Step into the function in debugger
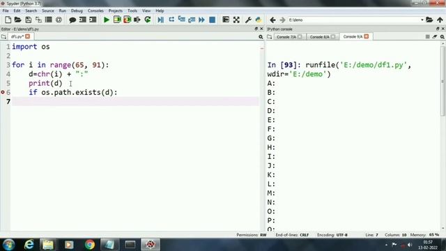This screenshot has width=446, height=251. (181, 20)
